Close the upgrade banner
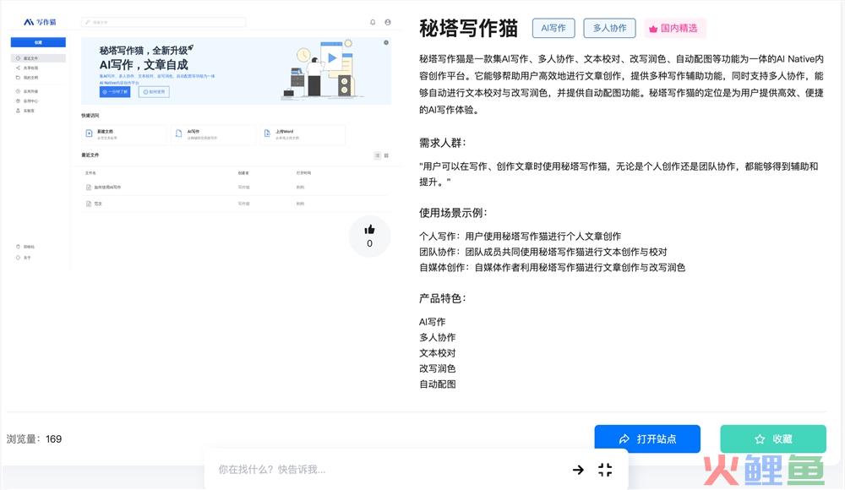 point(386,42)
